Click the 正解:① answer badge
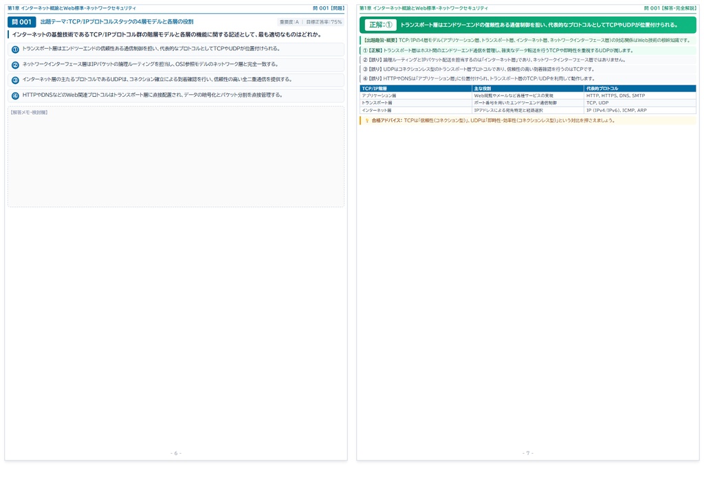 click(x=380, y=25)
